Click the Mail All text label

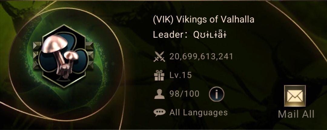click(x=296, y=114)
